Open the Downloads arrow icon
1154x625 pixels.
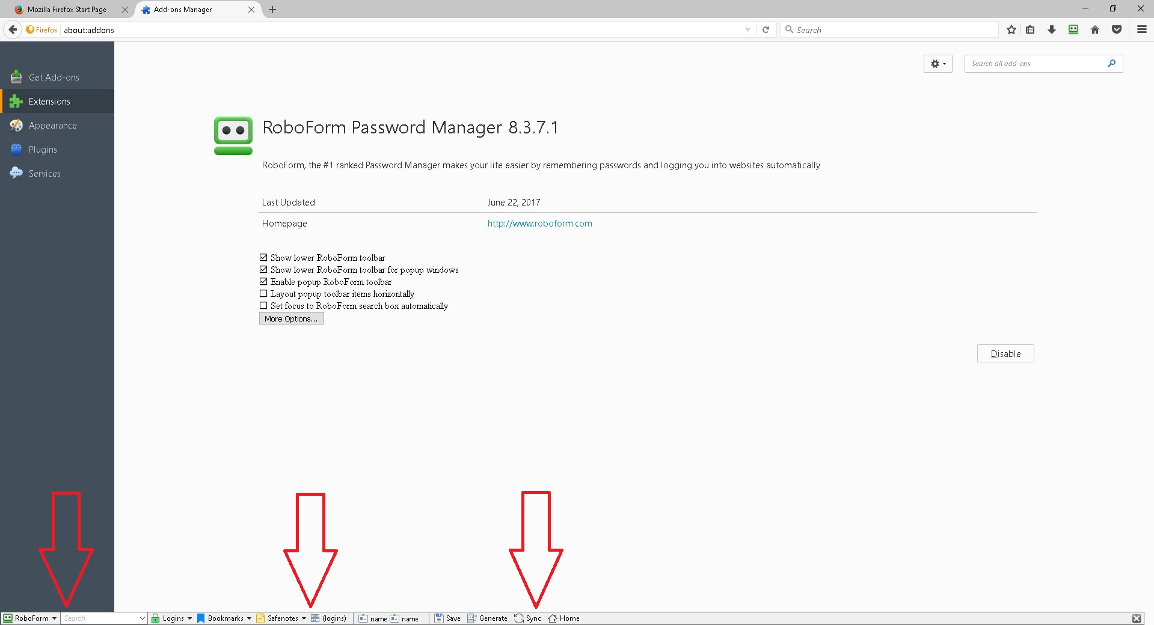click(1051, 29)
